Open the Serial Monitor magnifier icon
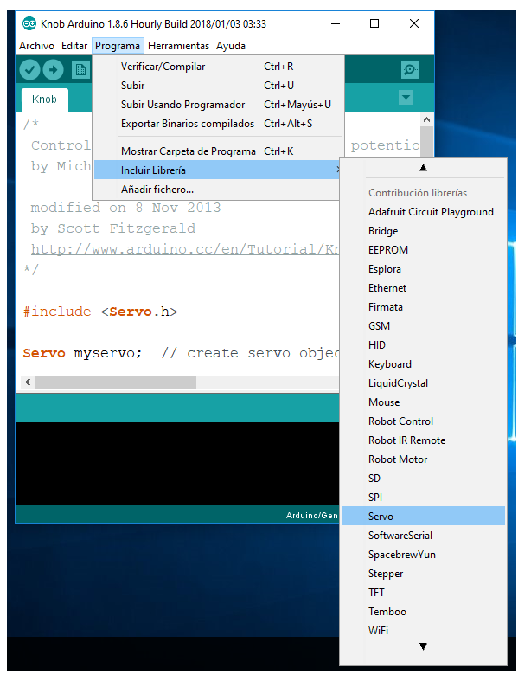 click(x=410, y=69)
